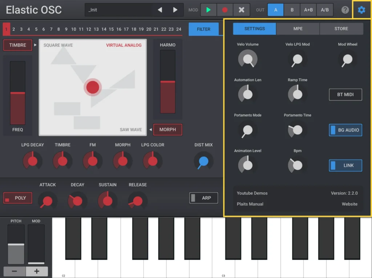This screenshot has height=278, width=372.
Task: Switch to the STORE tab
Action: [x=341, y=29]
